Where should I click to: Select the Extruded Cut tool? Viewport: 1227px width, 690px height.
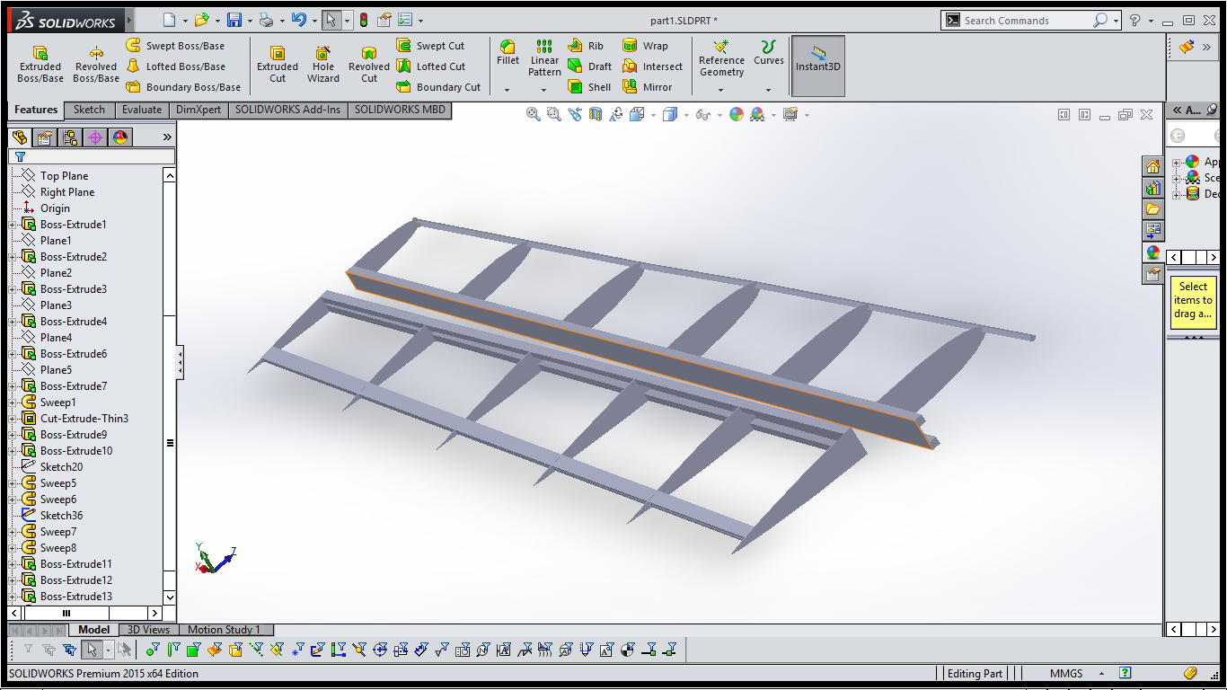click(278, 66)
